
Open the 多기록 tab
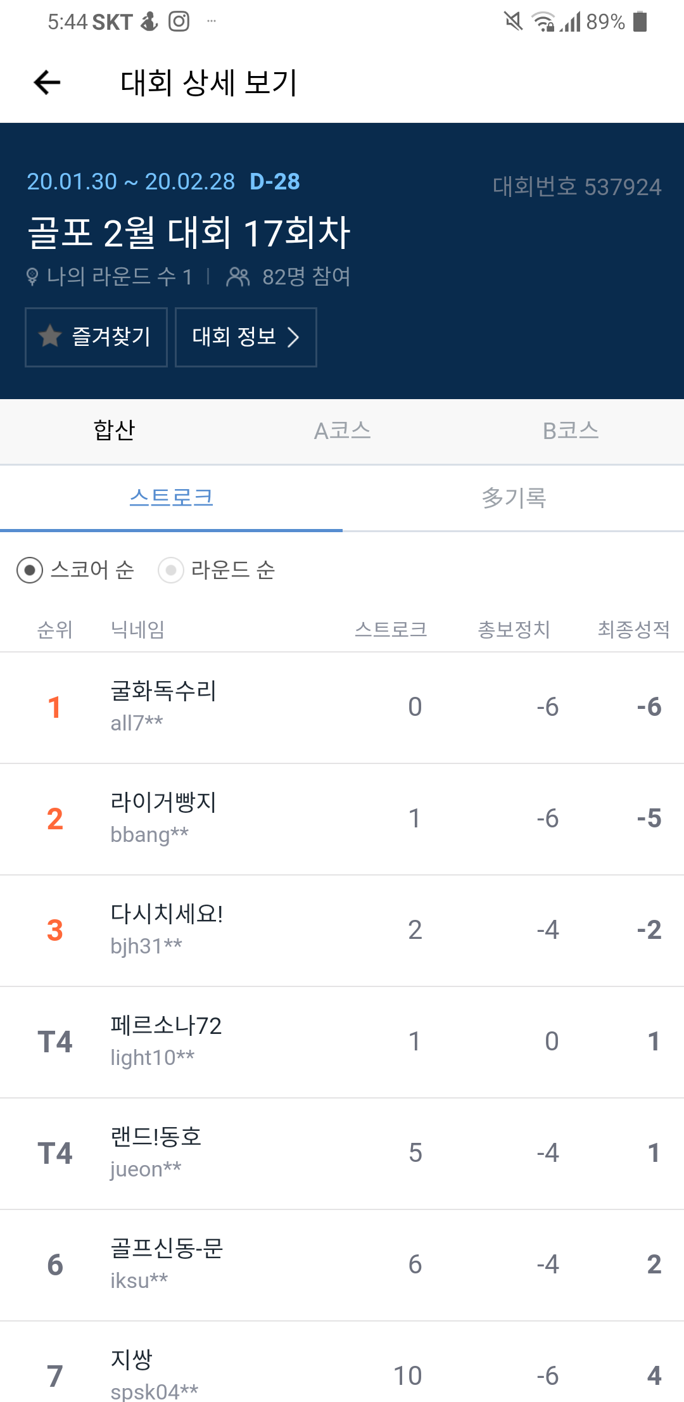point(513,498)
